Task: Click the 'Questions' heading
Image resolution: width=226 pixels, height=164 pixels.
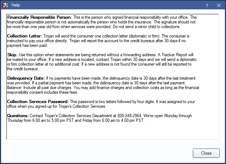Action: (19, 115)
